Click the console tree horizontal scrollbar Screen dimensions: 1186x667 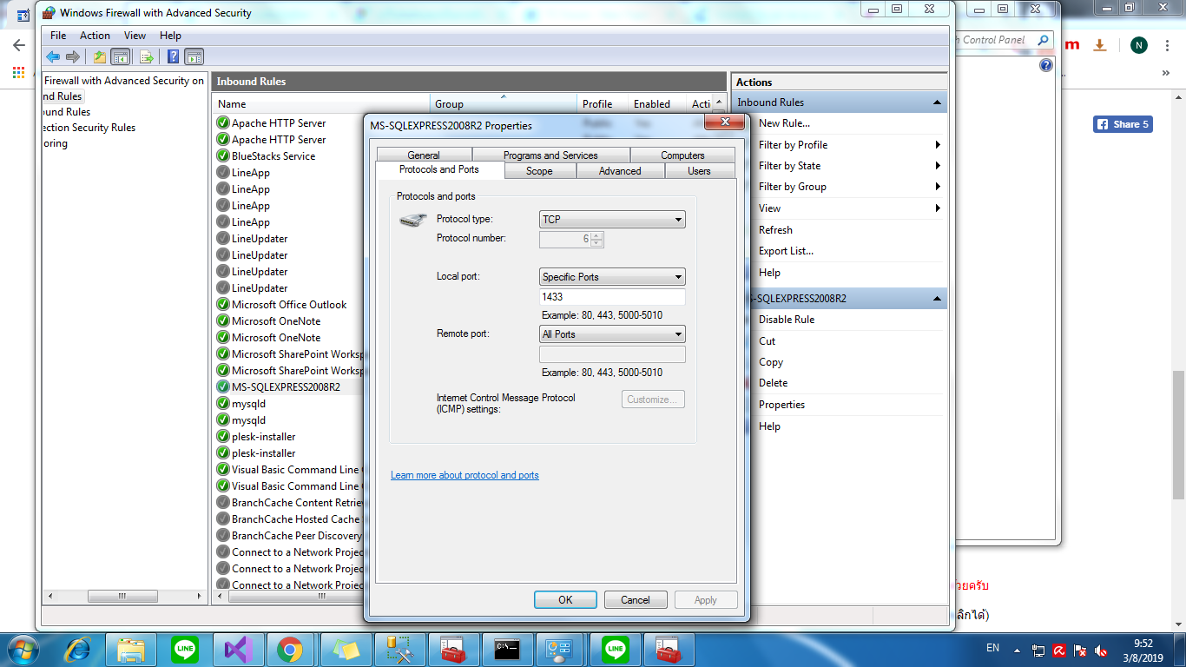(122, 597)
